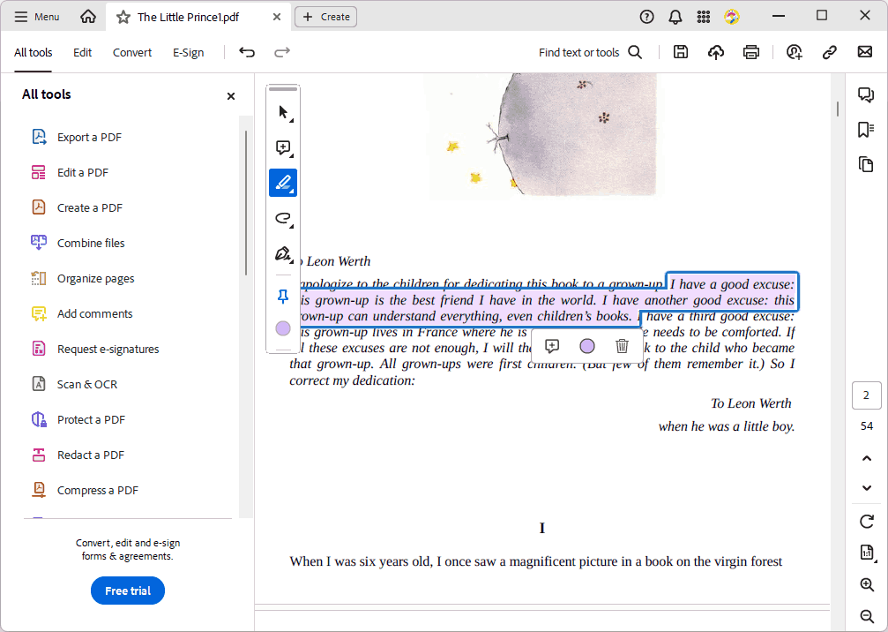Open the Menu in the top left

(x=36, y=16)
